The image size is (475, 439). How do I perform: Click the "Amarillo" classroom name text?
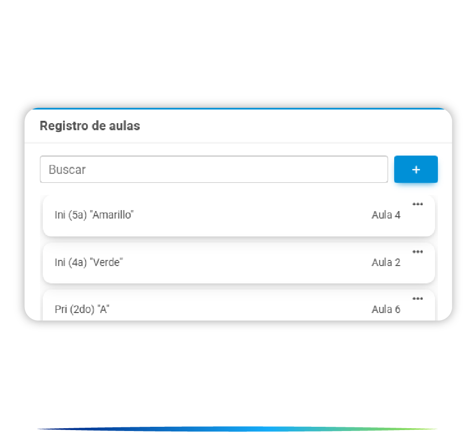coord(113,215)
